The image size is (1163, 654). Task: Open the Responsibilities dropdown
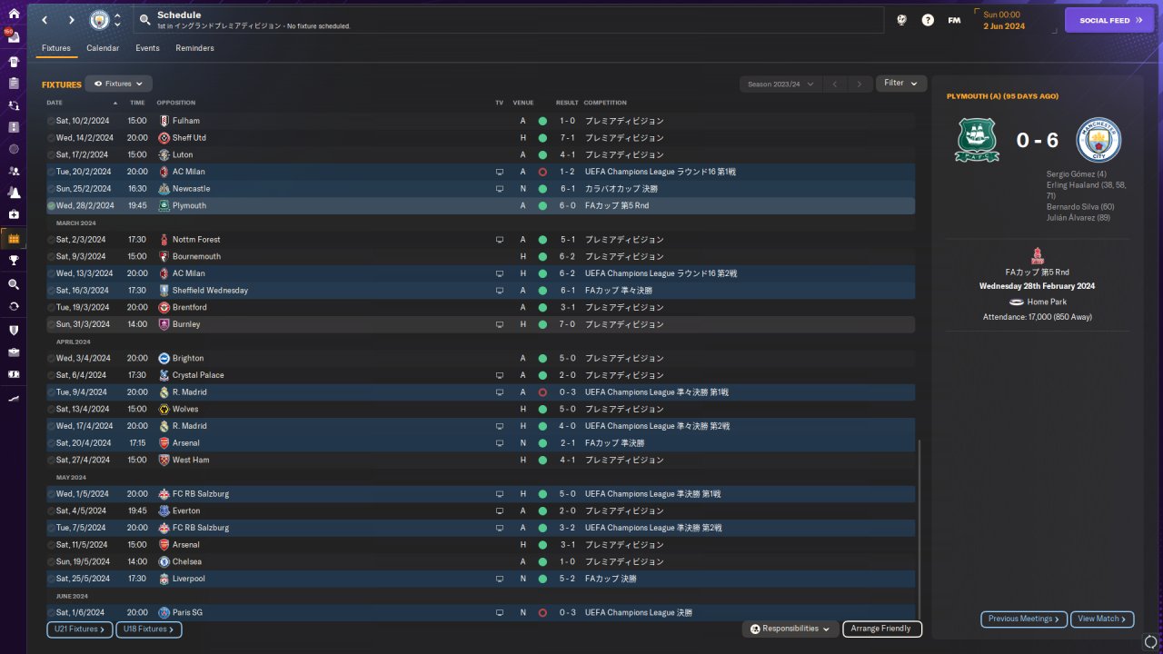790,629
